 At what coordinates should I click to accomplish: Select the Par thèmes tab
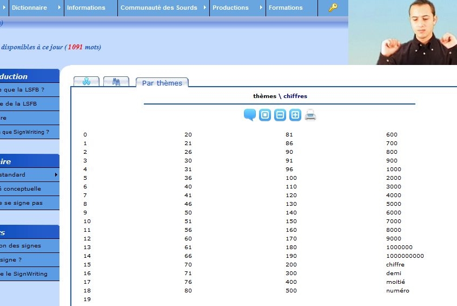pyautogui.click(x=162, y=83)
